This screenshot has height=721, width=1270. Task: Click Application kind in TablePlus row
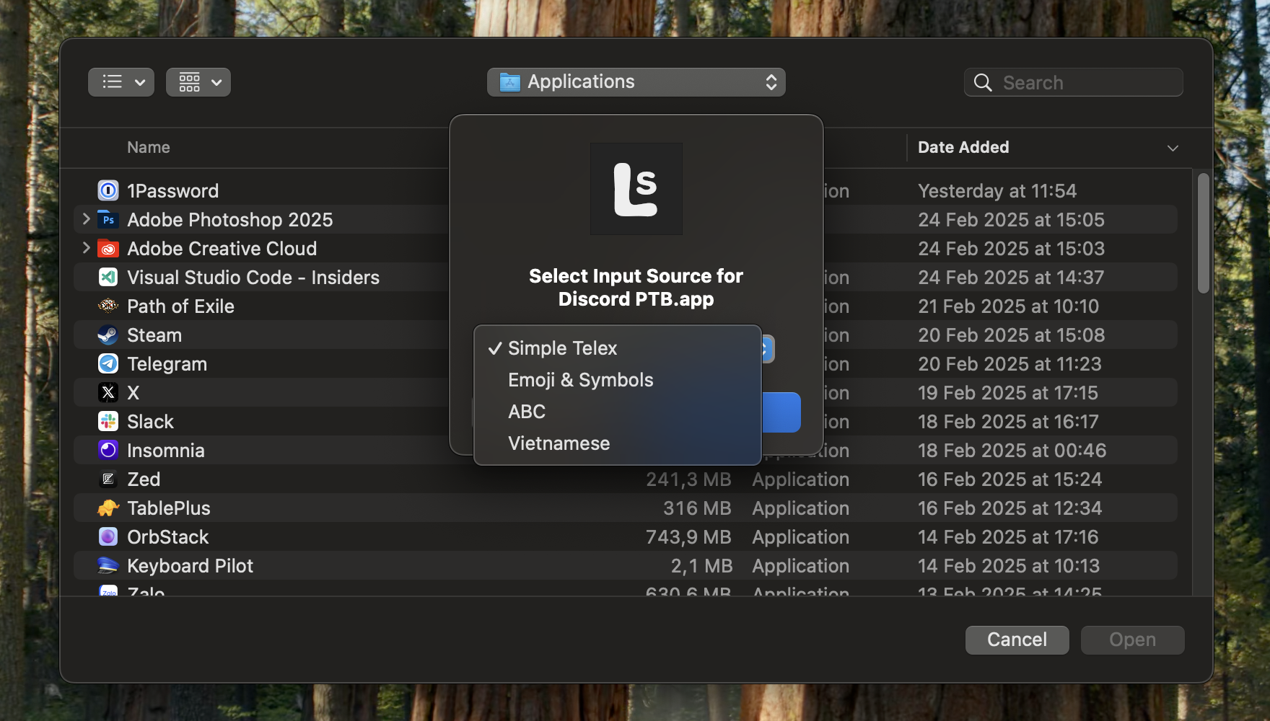800,508
